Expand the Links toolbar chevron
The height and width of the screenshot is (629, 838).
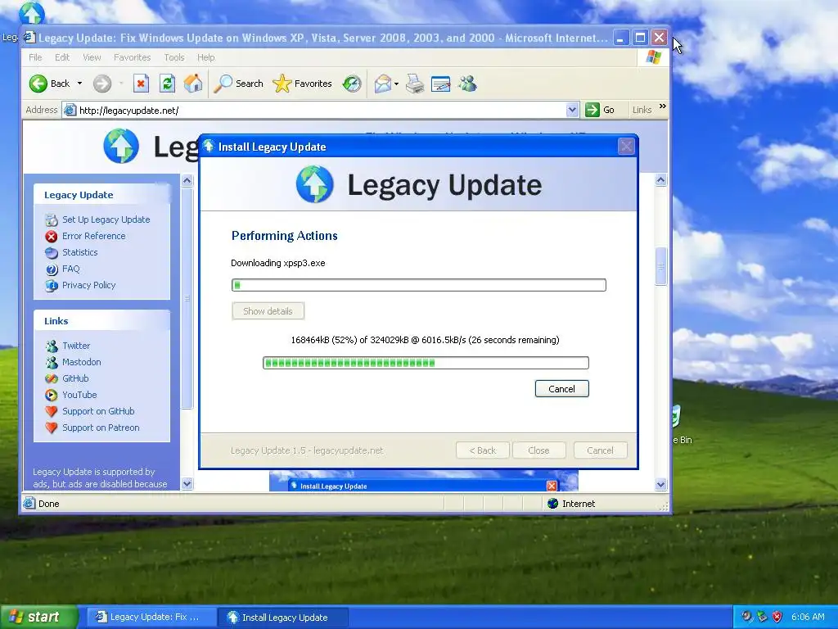[x=663, y=106]
